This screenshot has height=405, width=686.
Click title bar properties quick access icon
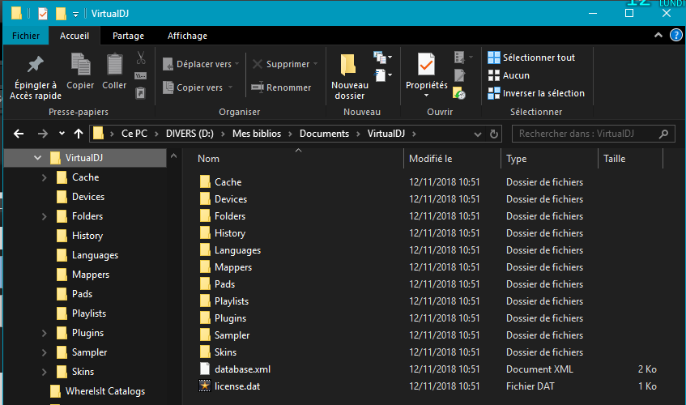tap(43, 14)
